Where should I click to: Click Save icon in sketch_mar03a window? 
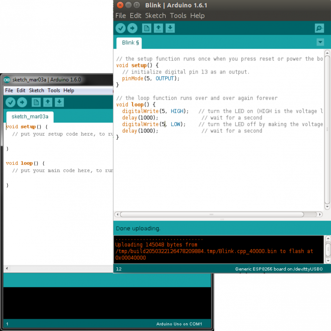pyautogui.click(x=59, y=102)
